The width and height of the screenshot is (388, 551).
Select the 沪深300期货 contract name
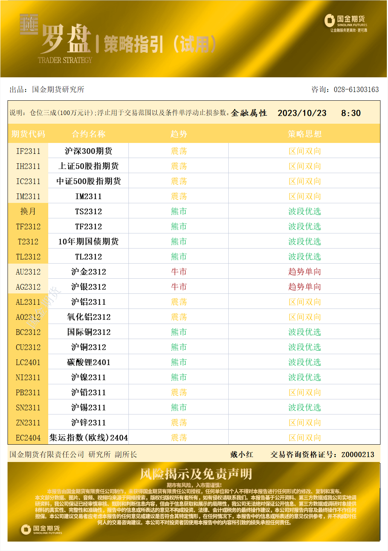point(89,151)
